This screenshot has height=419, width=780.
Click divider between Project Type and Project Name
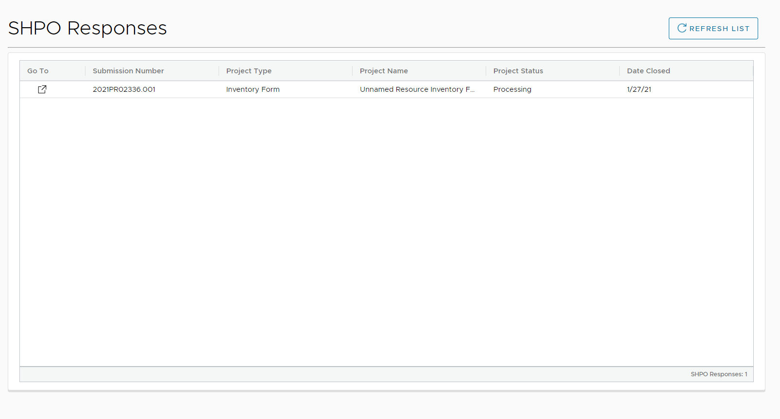[353, 71]
